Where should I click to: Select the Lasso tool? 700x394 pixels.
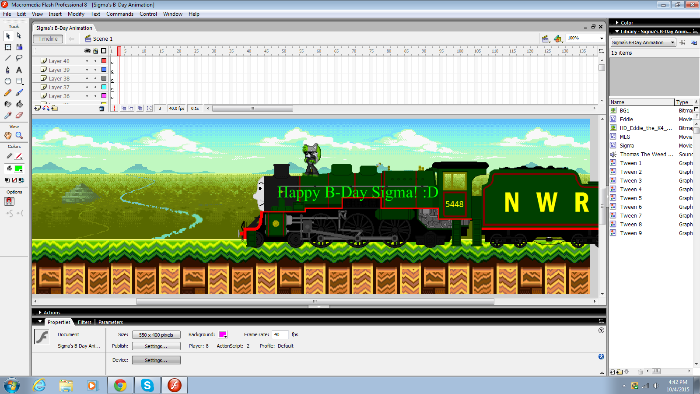19,58
